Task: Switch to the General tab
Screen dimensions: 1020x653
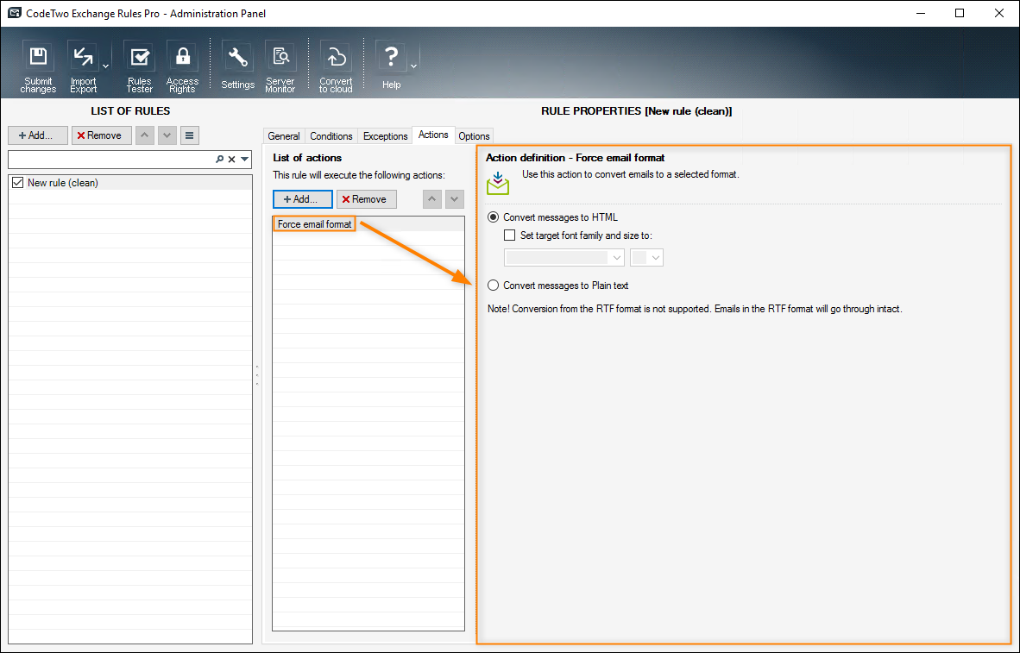Action: click(284, 136)
